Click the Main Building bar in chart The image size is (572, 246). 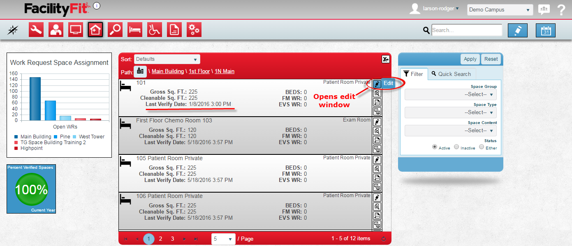click(35, 99)
